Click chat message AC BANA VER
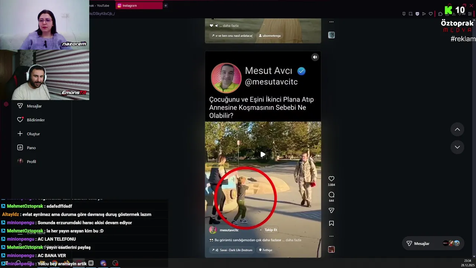This screenshot has width=476, height=268. click(x=52, y=255)
